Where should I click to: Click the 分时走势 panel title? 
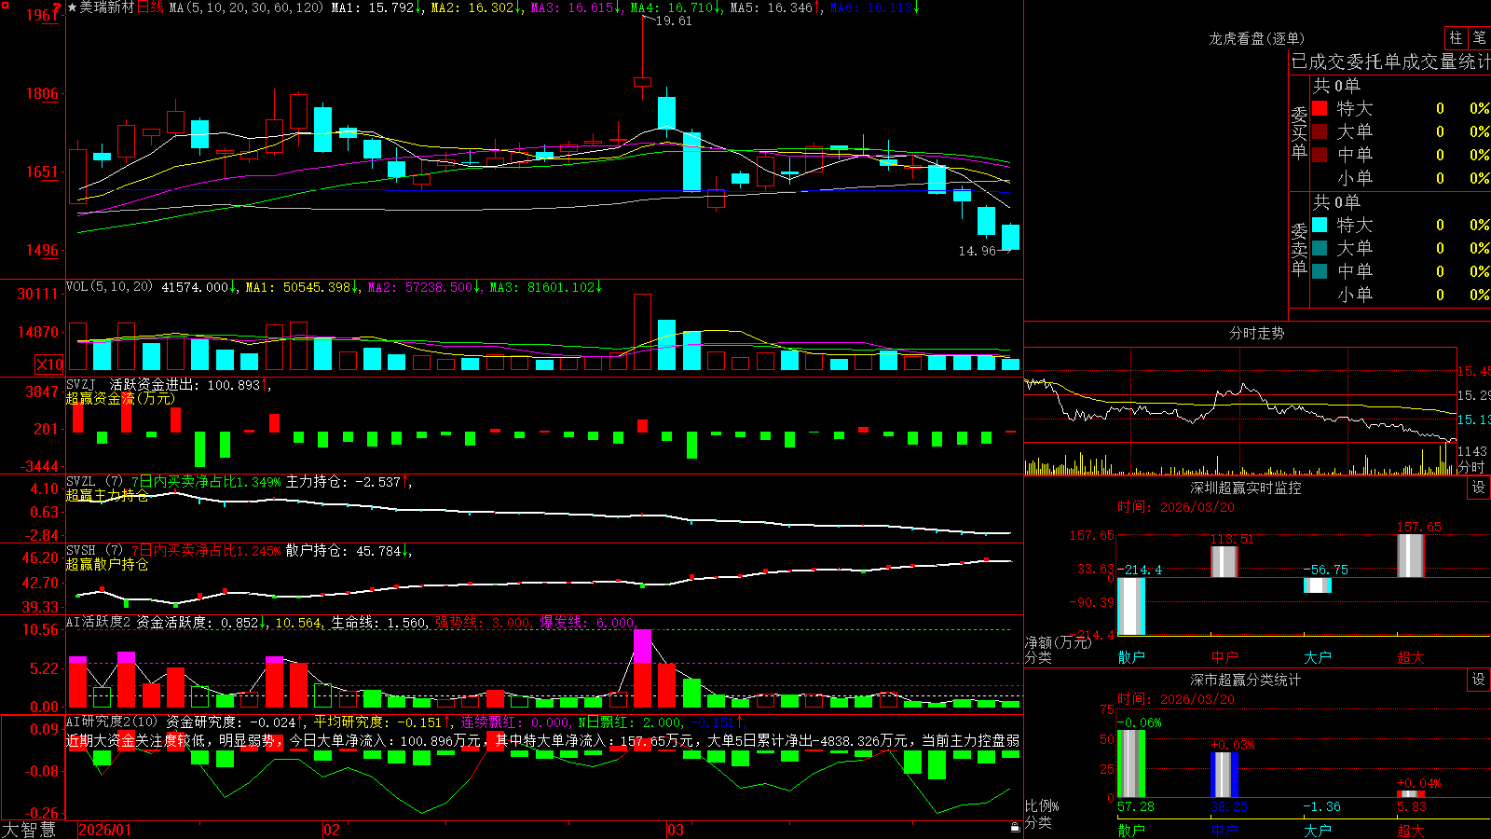point(1256,333)
